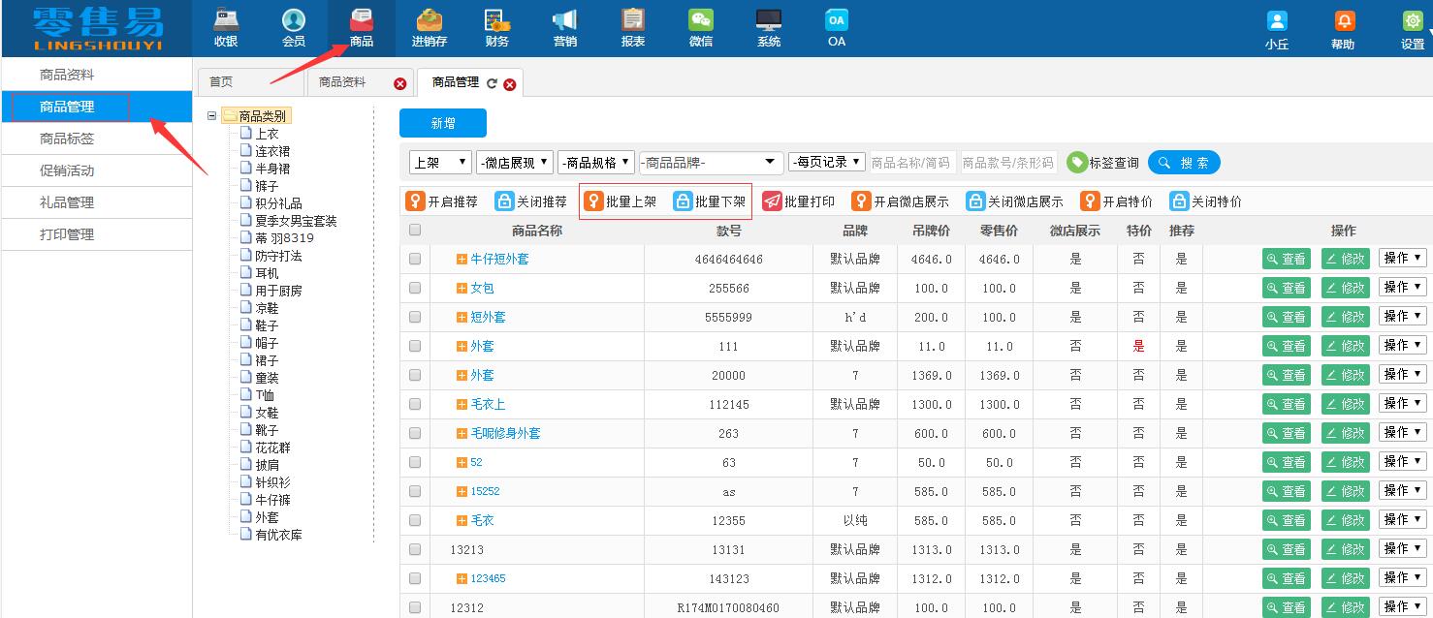Expand the 外套 row details

coord(463,346)
